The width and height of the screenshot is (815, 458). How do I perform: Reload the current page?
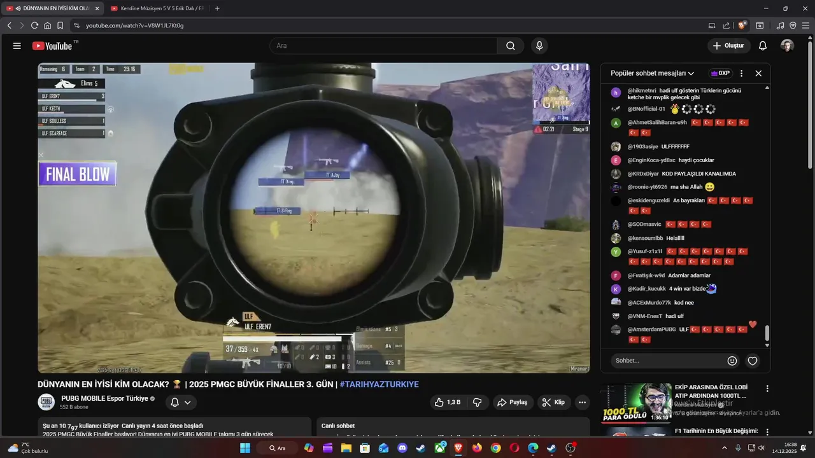pyautogui.click(x=34, y=25)
